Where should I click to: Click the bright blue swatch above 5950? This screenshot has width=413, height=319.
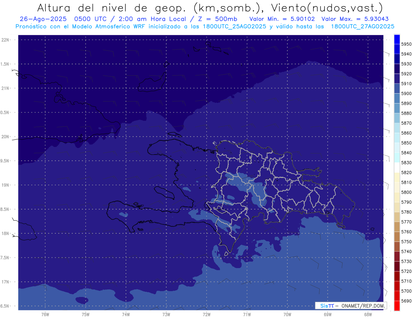396,39
